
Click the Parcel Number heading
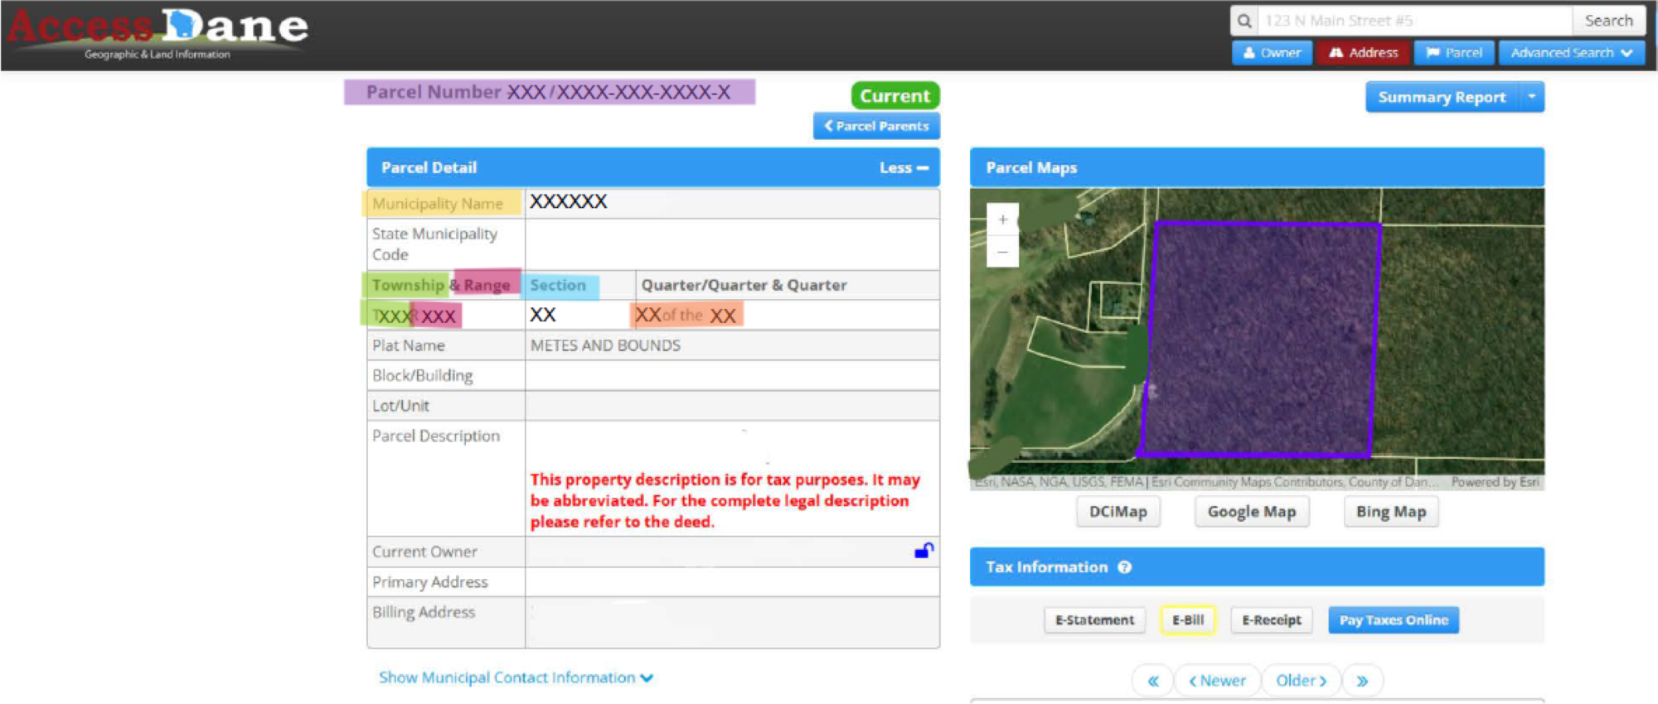549,92
